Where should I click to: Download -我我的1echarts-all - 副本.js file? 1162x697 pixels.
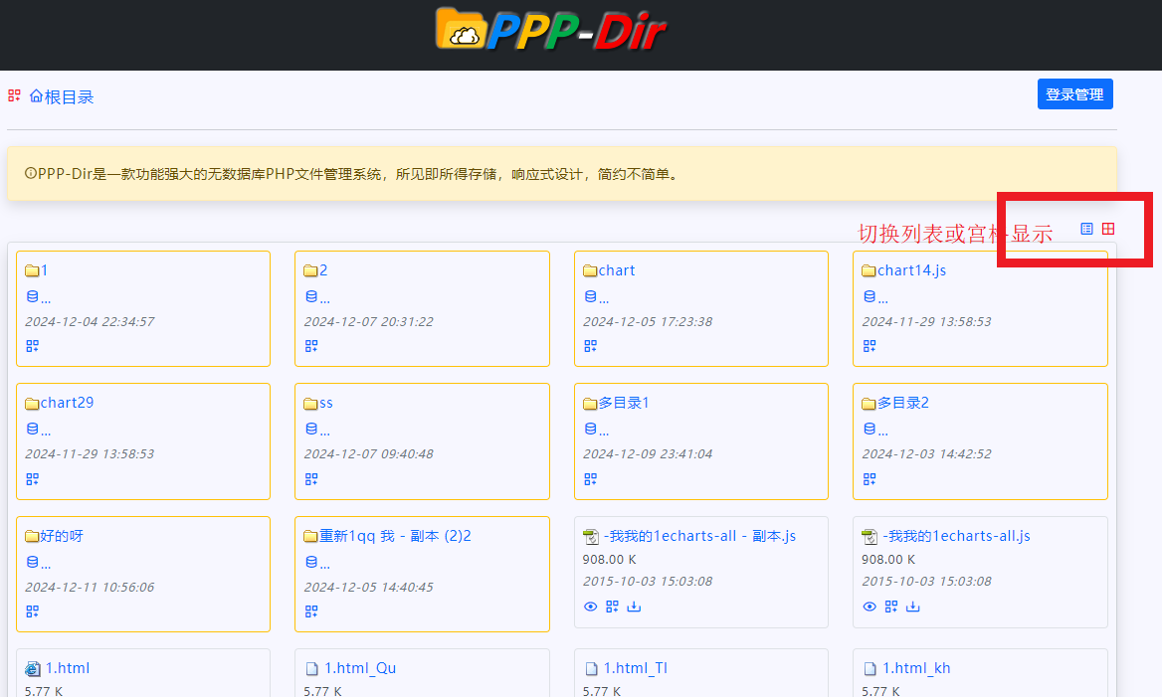[634, 607]
